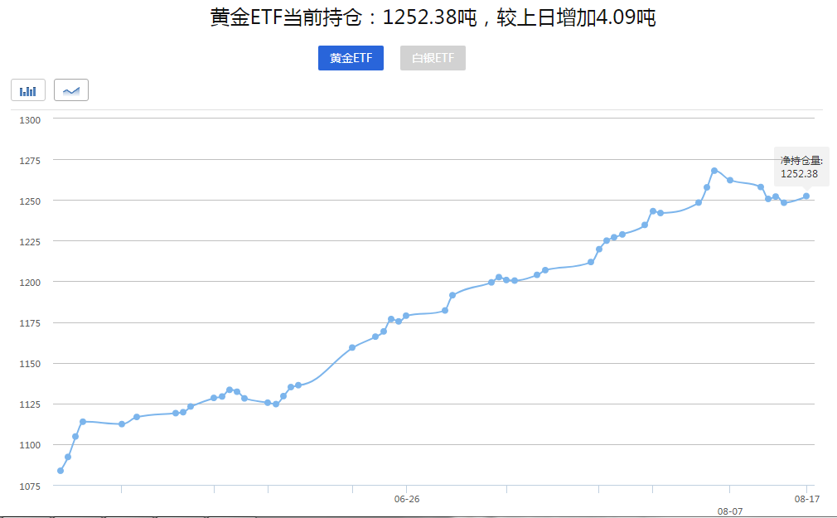This screenshot has height=518, width=837.
Task: Click the first lowest data point of the line
Action: pyautogui.click(x=60, y=471)
